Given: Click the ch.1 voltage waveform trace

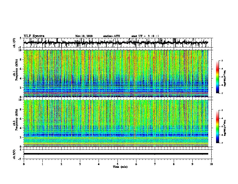Looking at the screenshot, I should [x=116, y=43].
